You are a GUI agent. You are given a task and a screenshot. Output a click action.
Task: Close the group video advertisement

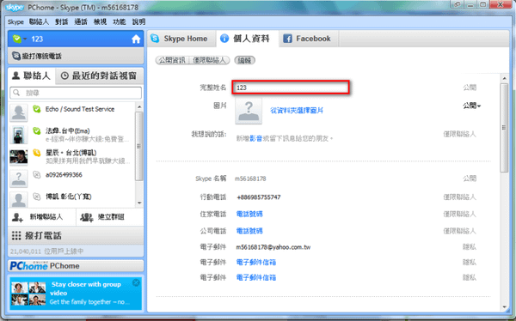136,282
